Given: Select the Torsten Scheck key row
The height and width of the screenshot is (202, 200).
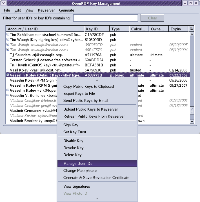Looking at the screenshot, I should (98, 60).
